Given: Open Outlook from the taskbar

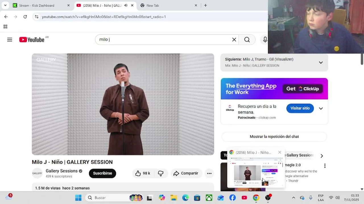Looking at the screenshot, I should (x=221, y=198).
